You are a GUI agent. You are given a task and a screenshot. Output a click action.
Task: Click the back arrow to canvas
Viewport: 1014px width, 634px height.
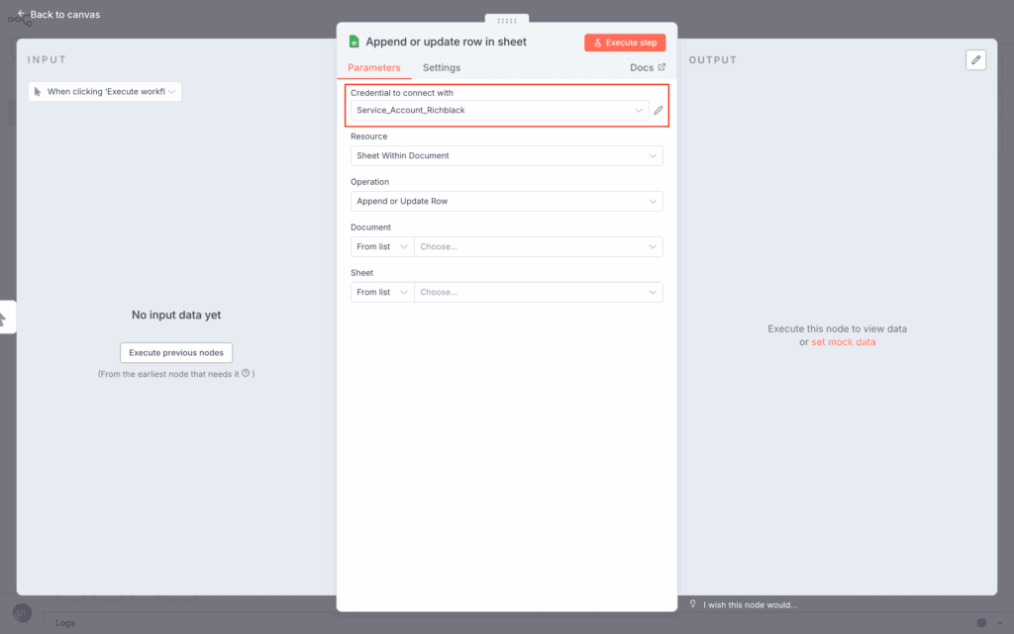[x=22, y=14]
